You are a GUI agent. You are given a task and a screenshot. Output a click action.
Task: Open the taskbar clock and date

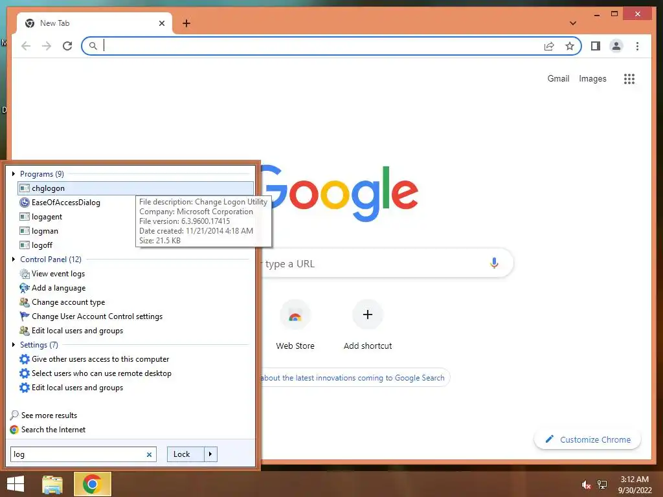click(x=635, y=485)
